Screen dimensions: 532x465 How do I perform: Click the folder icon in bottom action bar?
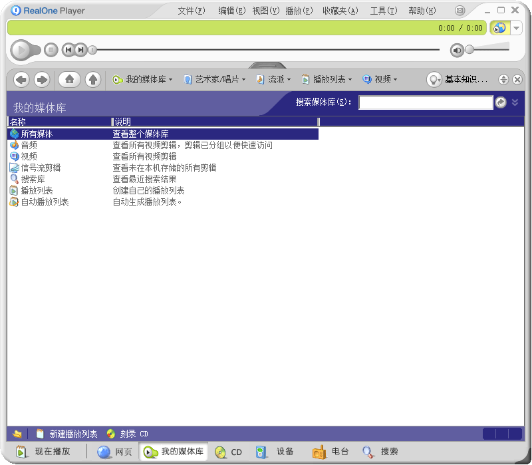(17, 434)
